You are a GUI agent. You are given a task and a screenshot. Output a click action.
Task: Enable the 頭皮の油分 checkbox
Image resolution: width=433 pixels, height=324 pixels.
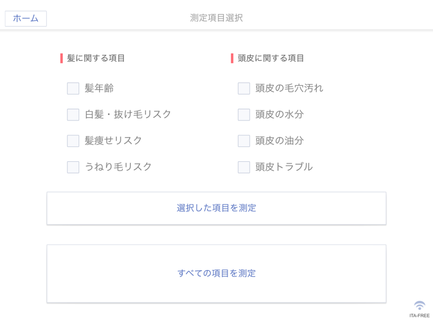coord(244,141)
